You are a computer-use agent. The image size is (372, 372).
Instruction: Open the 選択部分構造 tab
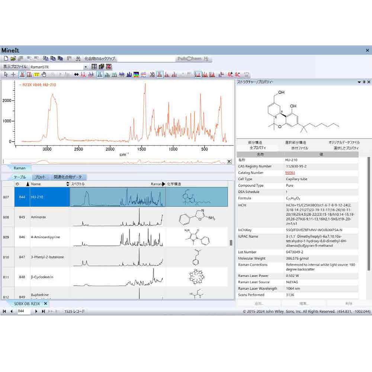tap(295, 142)
